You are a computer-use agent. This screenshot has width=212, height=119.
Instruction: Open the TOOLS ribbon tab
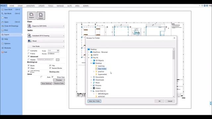51,6
